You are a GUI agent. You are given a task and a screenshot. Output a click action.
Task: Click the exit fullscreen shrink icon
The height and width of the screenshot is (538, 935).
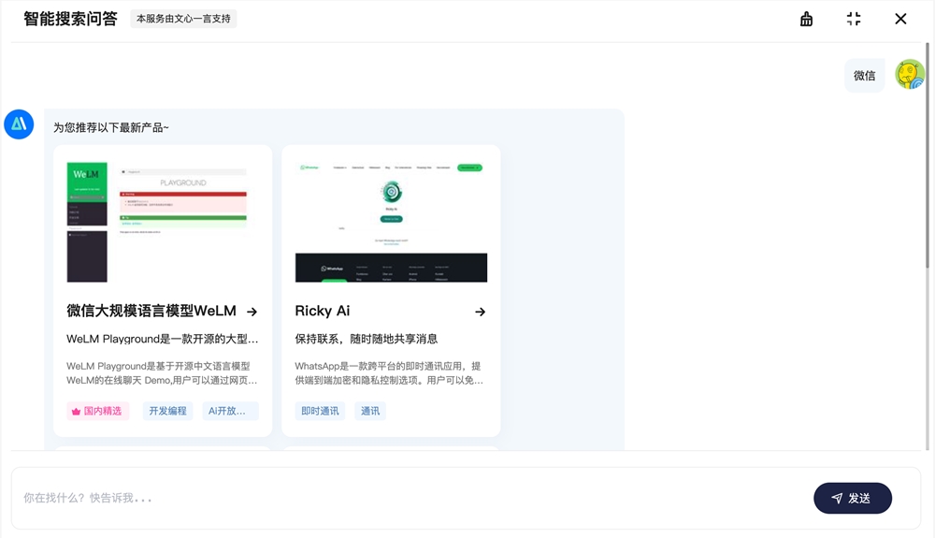point(854,19)
